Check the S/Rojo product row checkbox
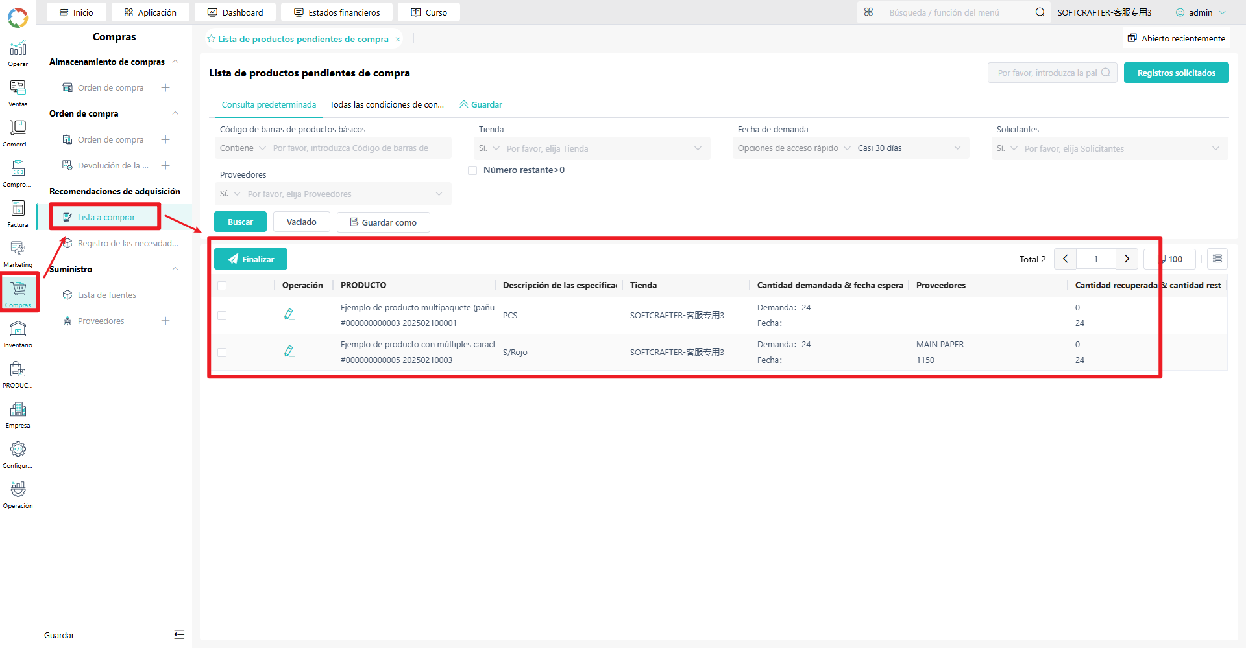Viewport: 1246px width, 648px height. click(x=222, y=353)
